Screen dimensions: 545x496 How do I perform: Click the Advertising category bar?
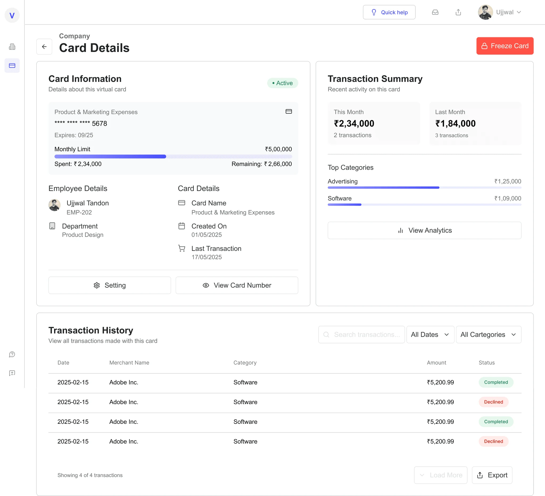coord(424,188)
